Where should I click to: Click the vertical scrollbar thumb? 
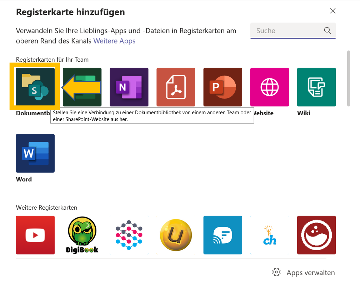pyautogui.click(x=349, y=78)
